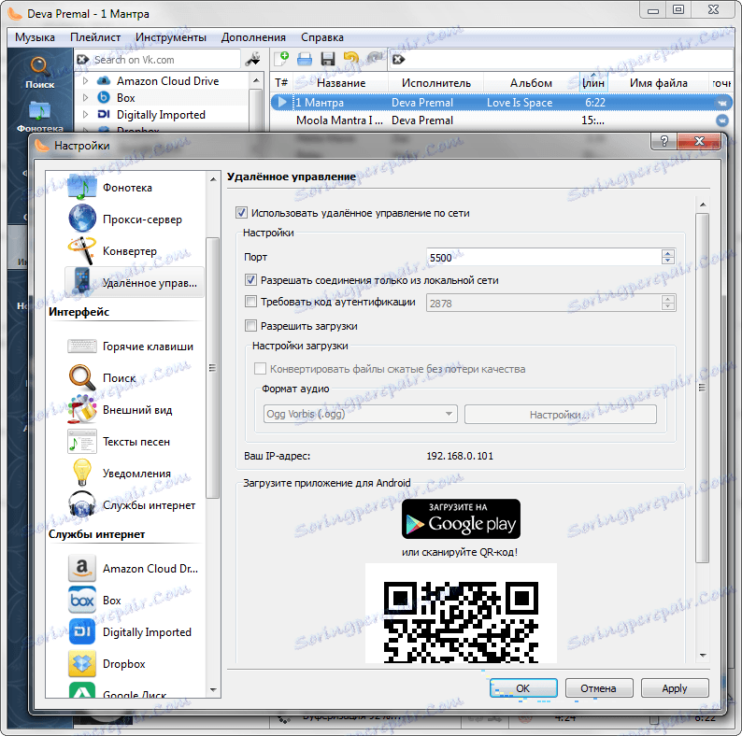Open the Search (Поиск) sidebar icon in main window
This screenshot has width=742, height=736.
40,72
